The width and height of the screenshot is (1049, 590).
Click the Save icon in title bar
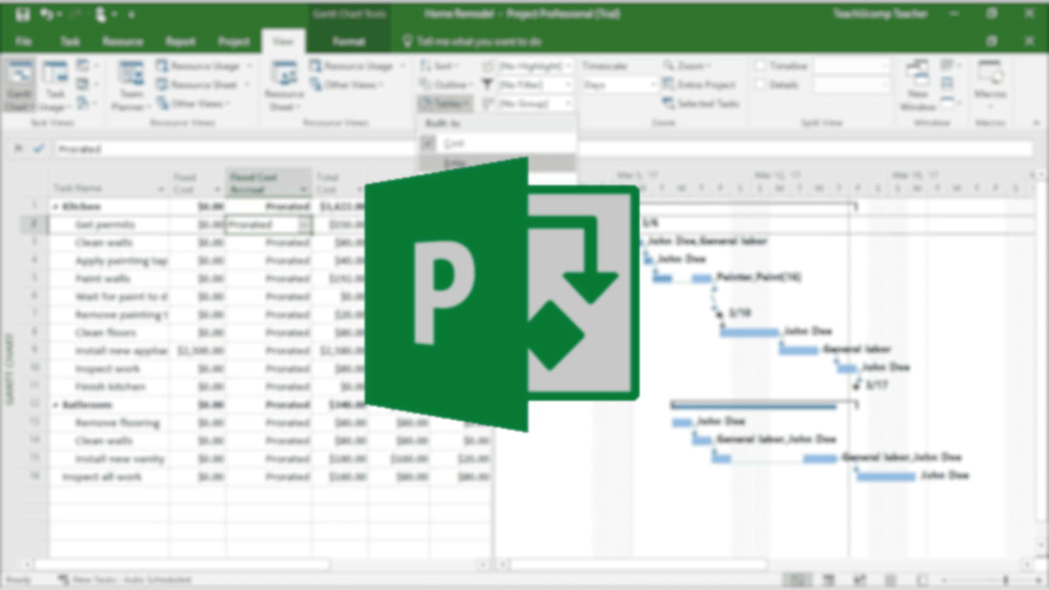tap(22, 14)
